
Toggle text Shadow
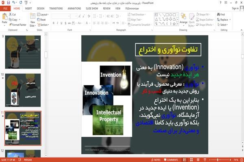point(65,23)
